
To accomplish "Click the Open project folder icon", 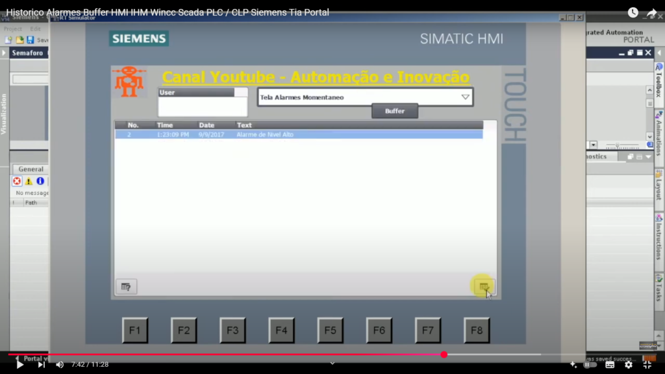I will (x=19, y=40).
